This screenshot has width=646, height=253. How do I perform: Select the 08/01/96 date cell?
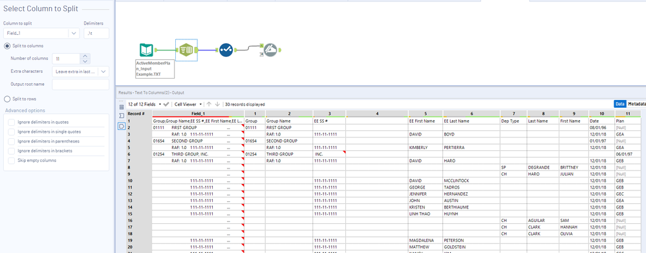point(601,128)
